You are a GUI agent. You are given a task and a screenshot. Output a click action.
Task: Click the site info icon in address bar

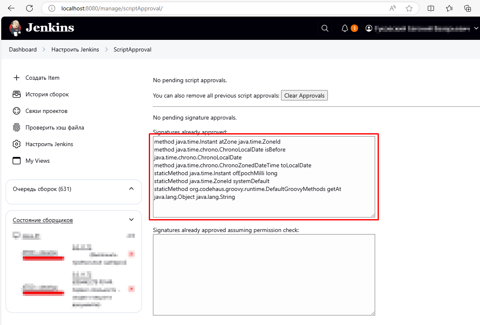point(51,8)
